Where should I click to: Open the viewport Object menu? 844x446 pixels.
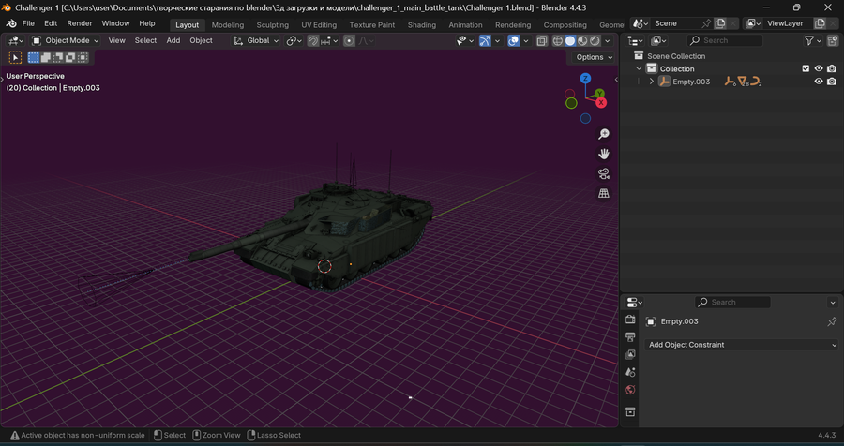coord(201,41)
